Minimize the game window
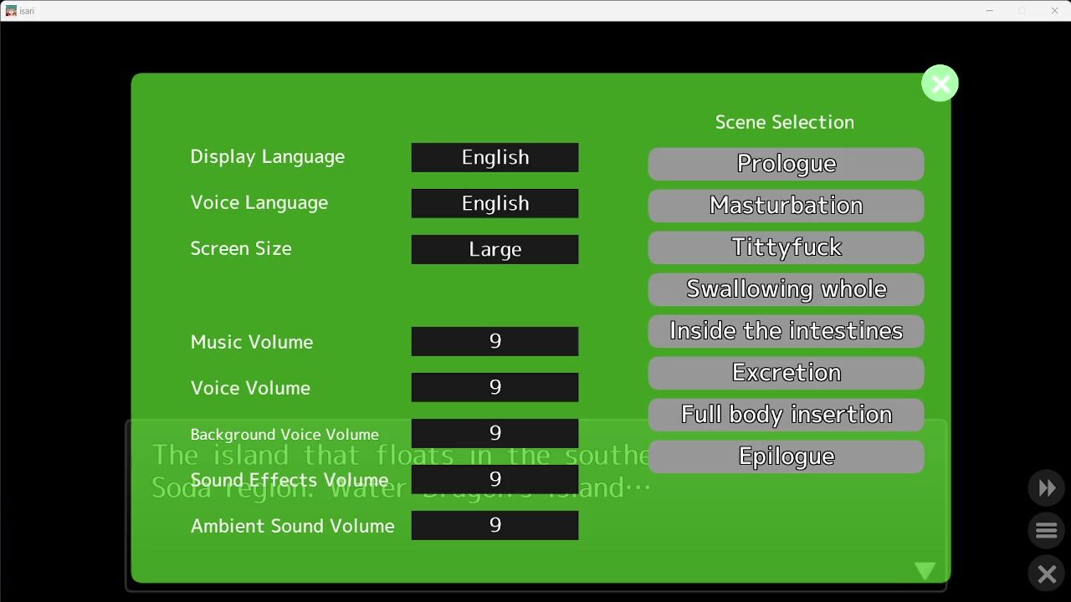Image resolution: width=1071 pixels, height=602 pixels. (x=990, y=11)
